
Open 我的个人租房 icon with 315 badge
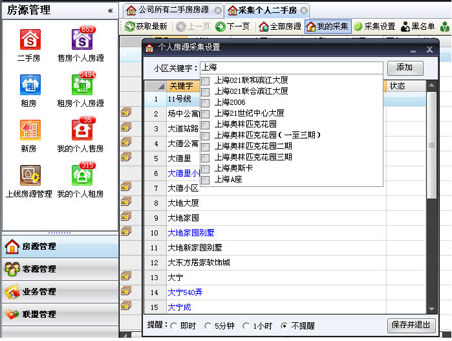pyautogui.click(x=82, y=175)
